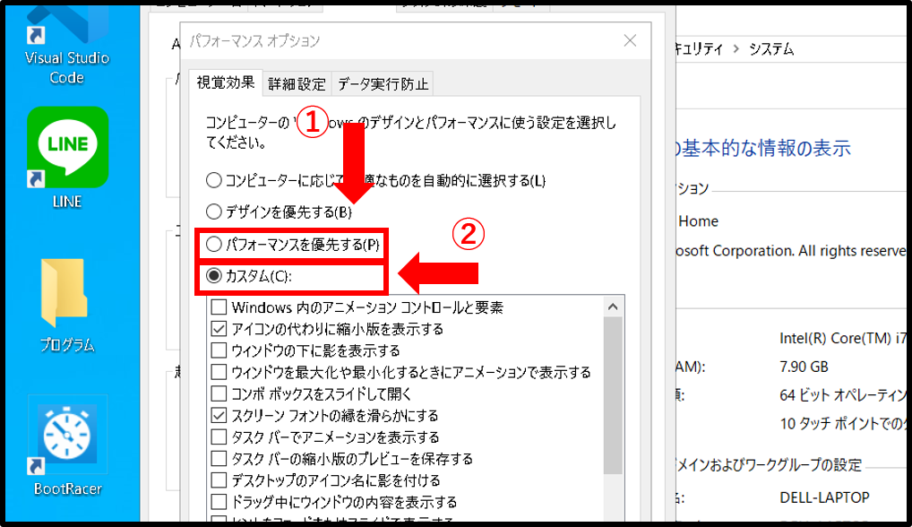Viewport: 912px width, 527px height.
Task: Close the パフォーマンス オプション dialog
Action: [630, 40]
